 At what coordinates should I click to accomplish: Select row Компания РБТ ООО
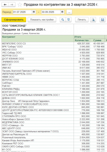tap(38, 143)
